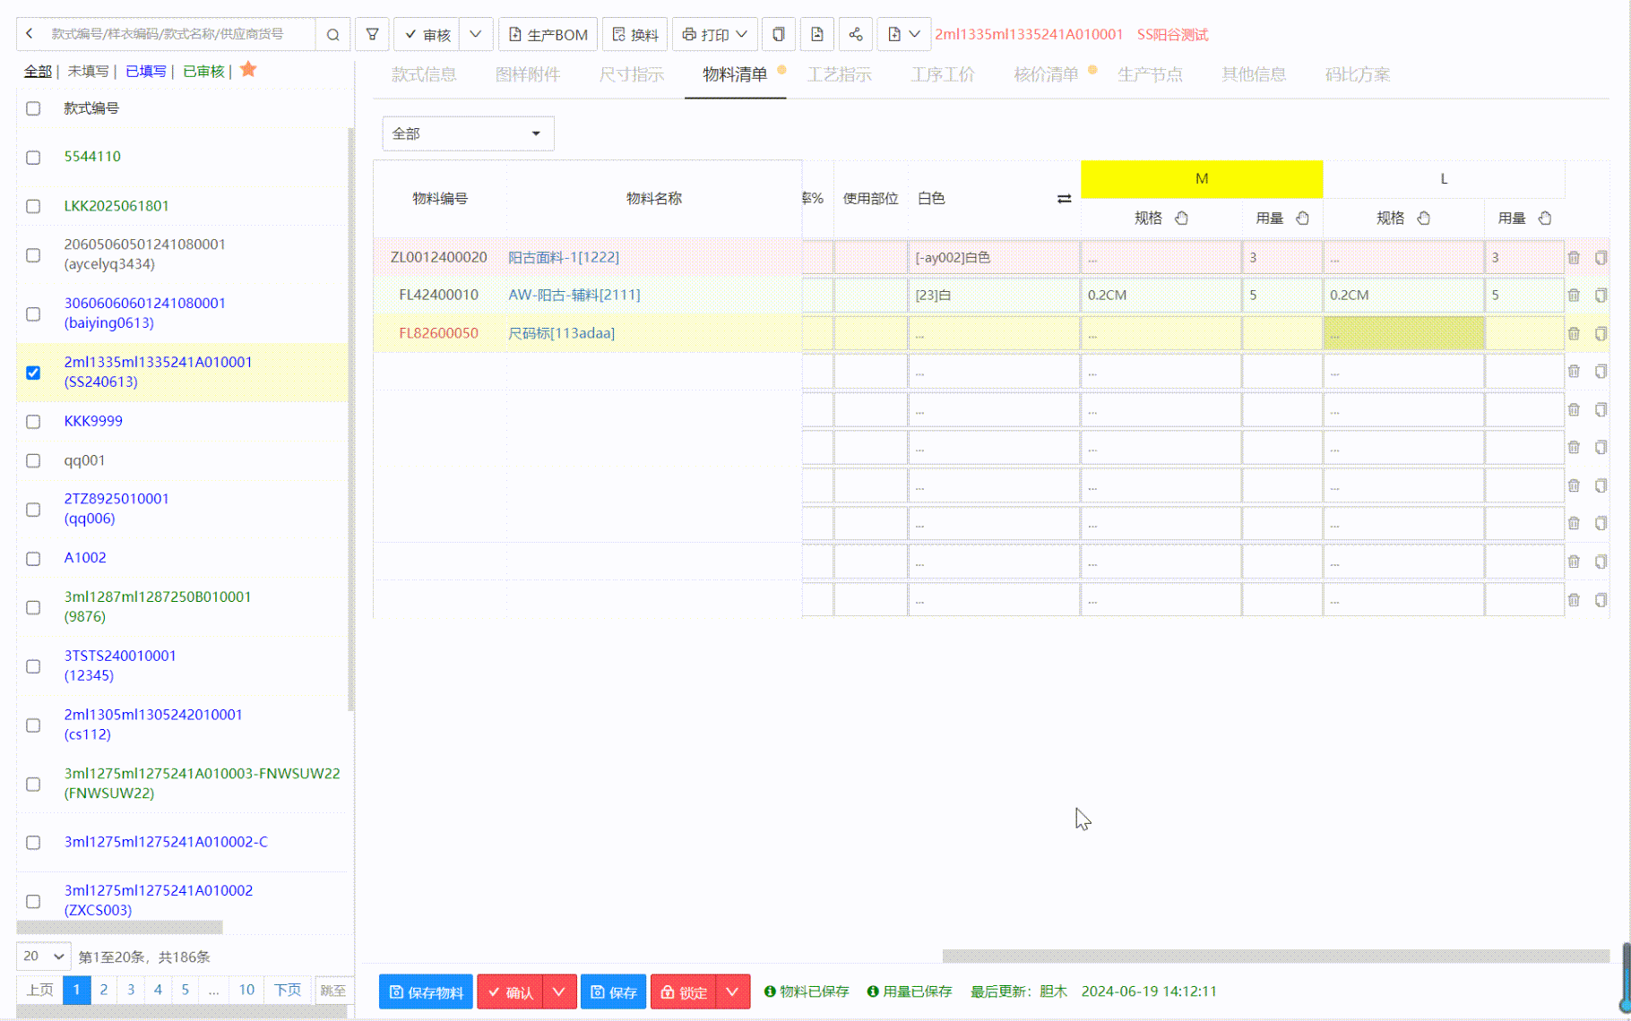Open the dropdown arrow next to 审核
This screenshot has width=1631, height=1021.
click(476, 35)
